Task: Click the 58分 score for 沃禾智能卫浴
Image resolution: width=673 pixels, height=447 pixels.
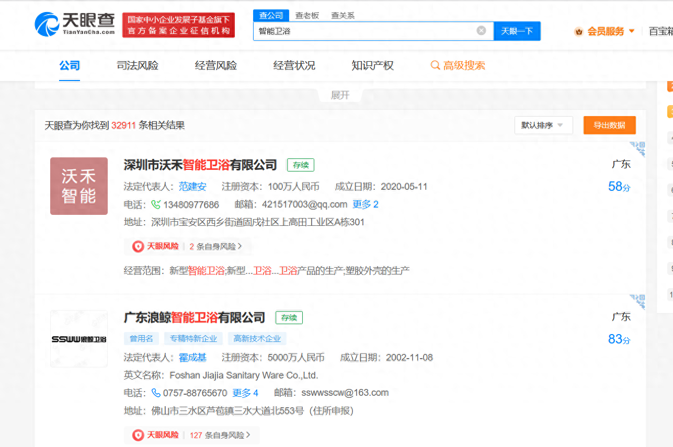Action: pyautogui.click(x=619, y=187)
